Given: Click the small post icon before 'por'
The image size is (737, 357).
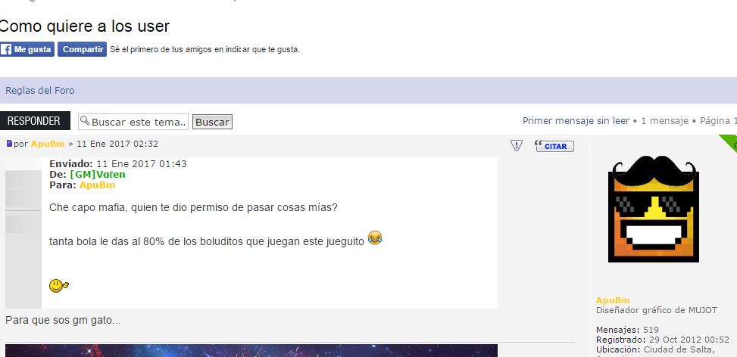Looking at the screenshot, I should pos(9,144).
